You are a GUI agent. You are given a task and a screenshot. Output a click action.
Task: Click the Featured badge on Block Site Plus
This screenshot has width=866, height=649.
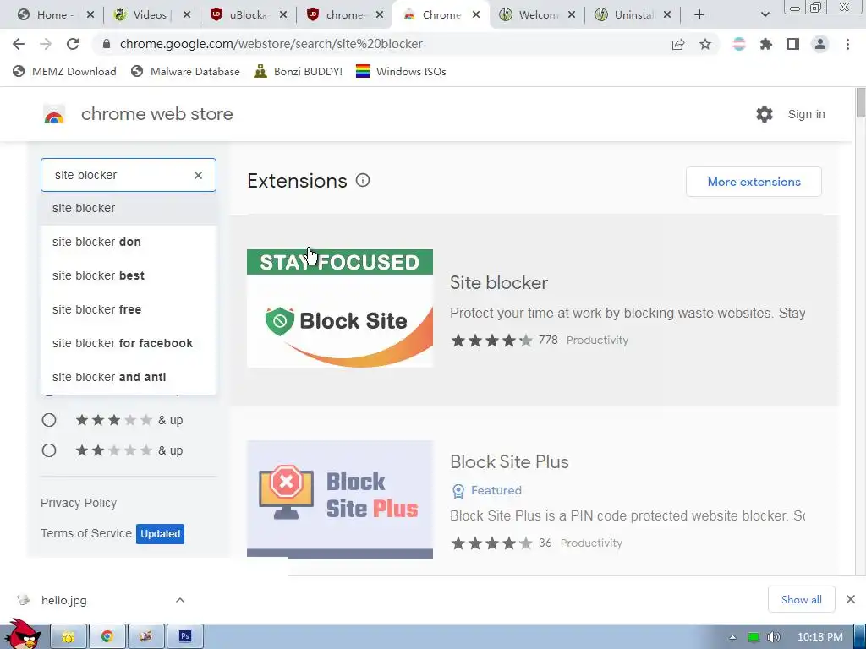[x=486, y=490]
